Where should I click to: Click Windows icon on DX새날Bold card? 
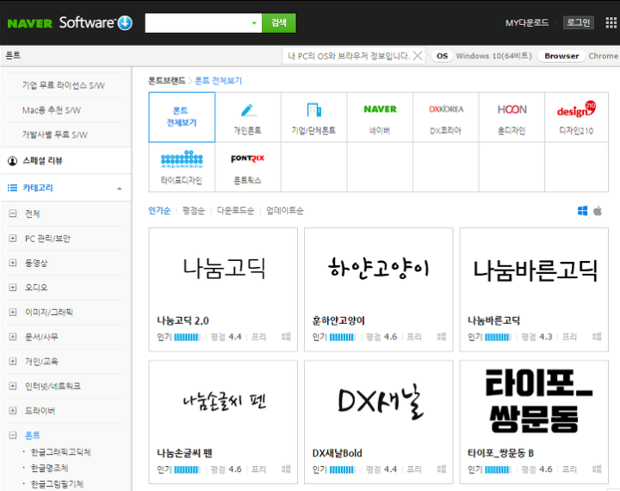442,469
